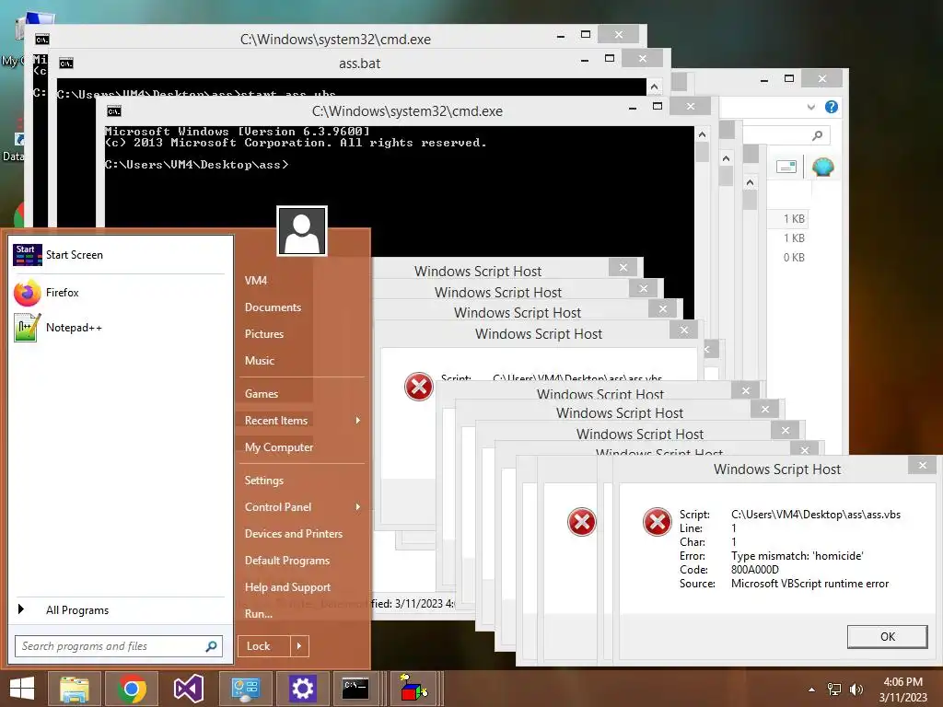
Task: Show hidden system tray icons
Action: point(812,690)
